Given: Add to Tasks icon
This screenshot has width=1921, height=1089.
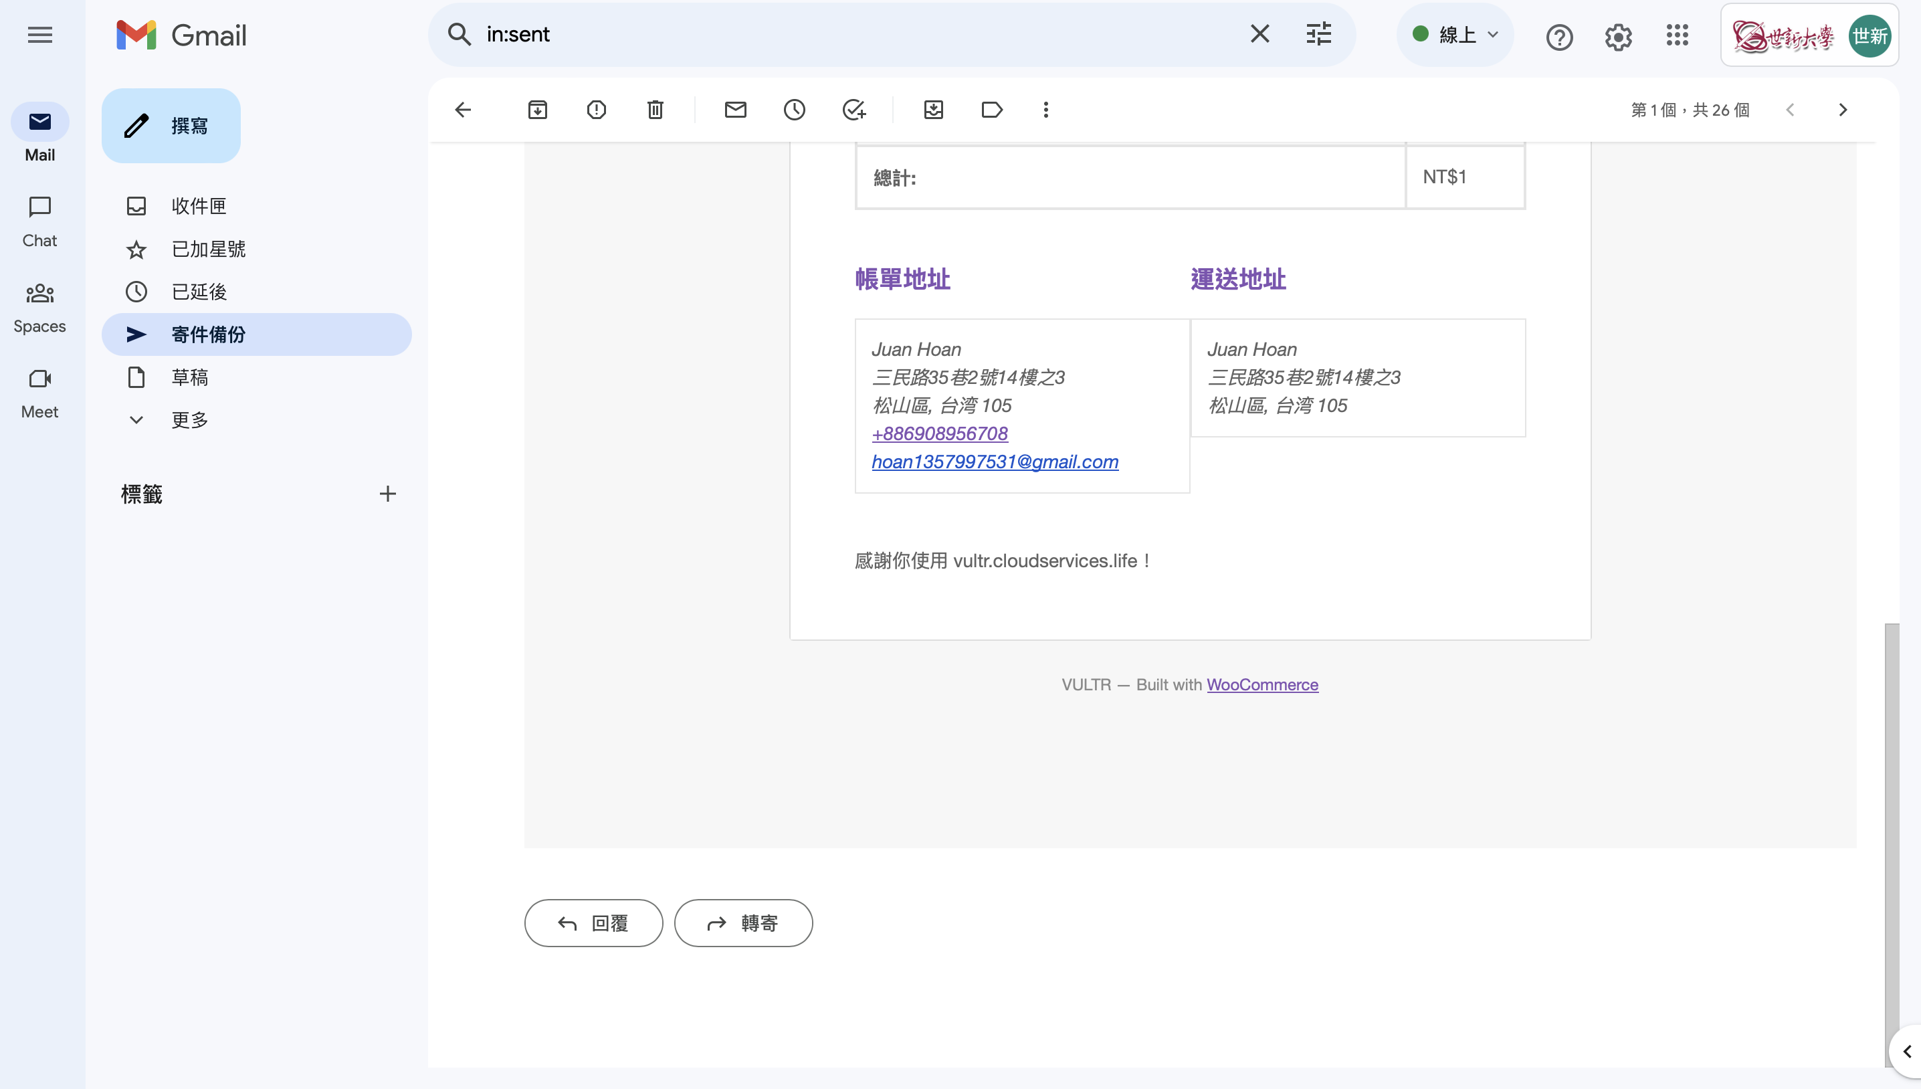Looking at the screenshot, I should [853, 110].
